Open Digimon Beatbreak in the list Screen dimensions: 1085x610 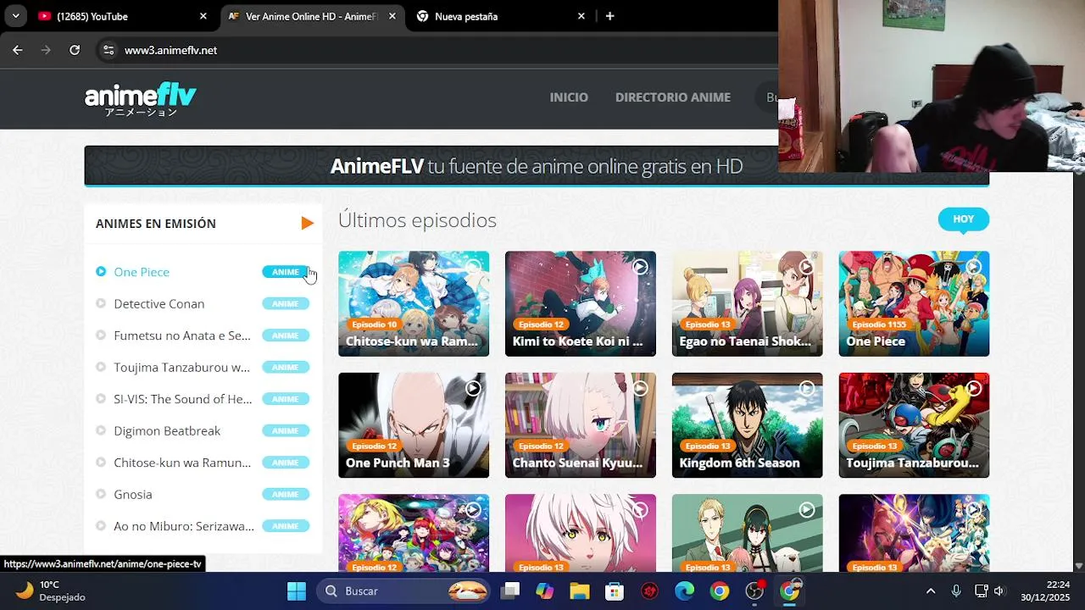[167, 430]
